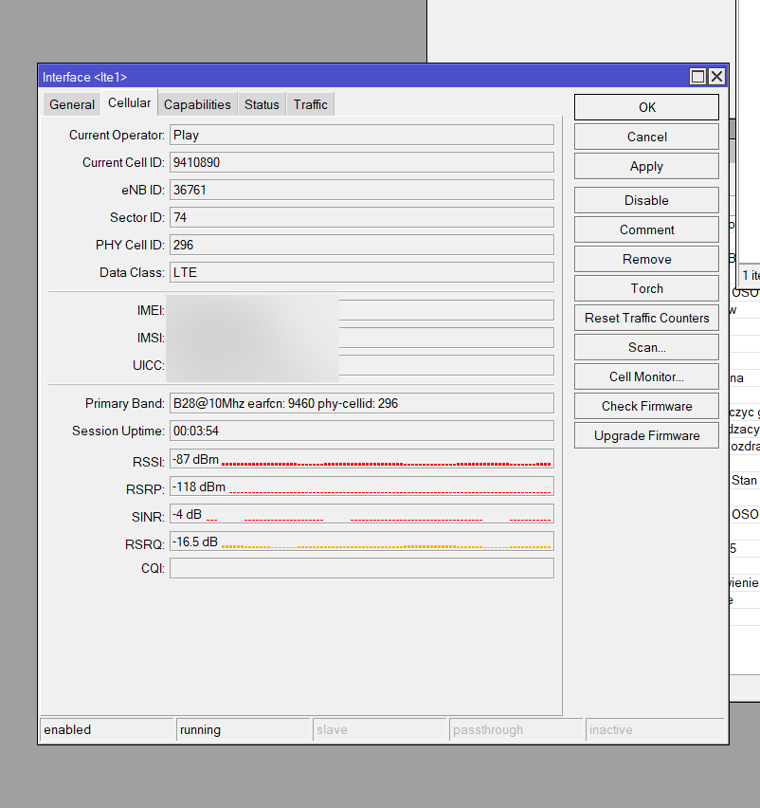Disable the lte1 interface
Viewport: 760px width, 808px height.
click(x=646, y=200)
